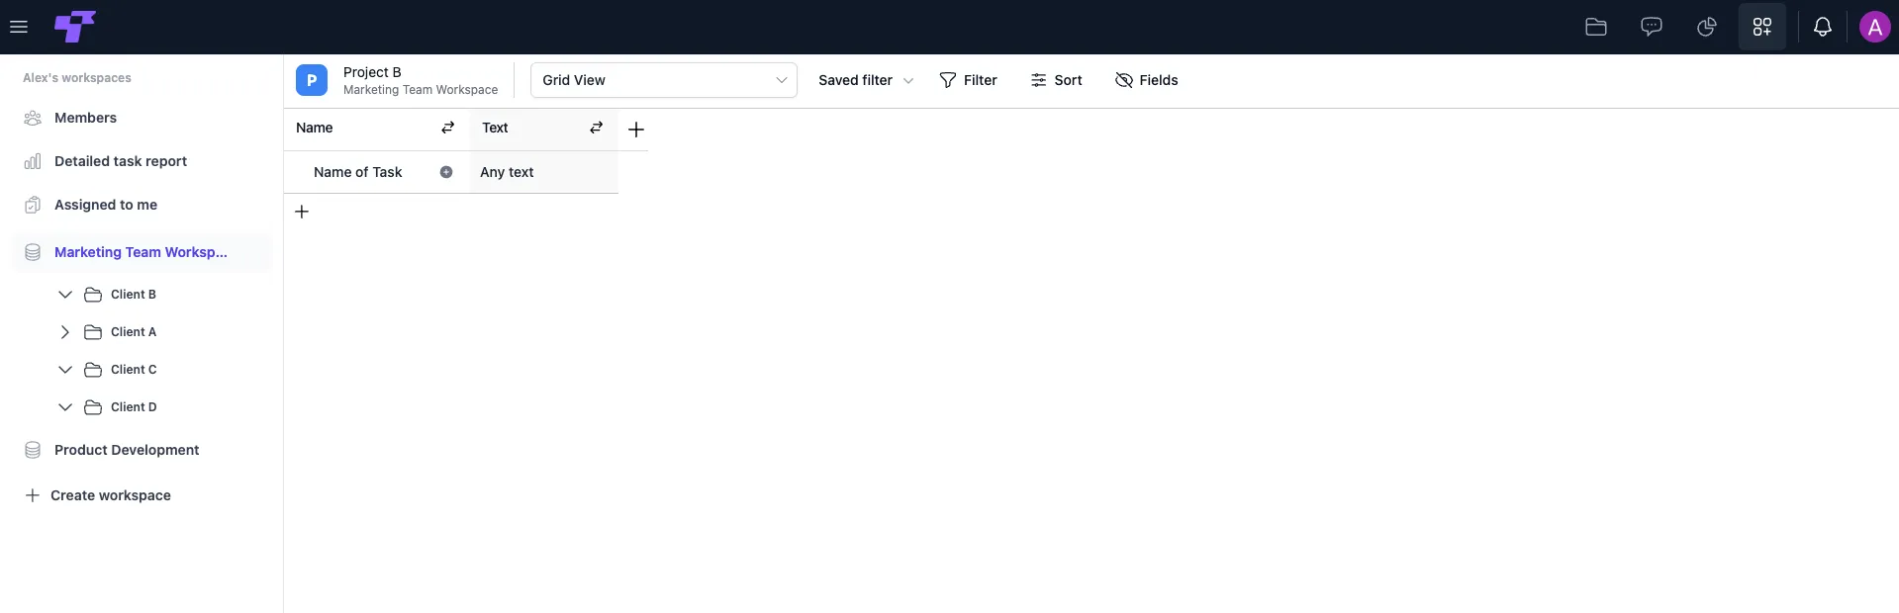
Task: Click the Project B title
Action: [372, 72]
